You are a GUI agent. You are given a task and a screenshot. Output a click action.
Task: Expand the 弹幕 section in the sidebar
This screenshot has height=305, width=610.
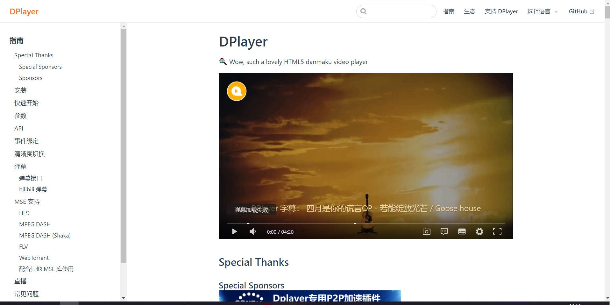(20, 166)
